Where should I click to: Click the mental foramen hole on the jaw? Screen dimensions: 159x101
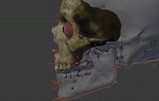point(73,89)
